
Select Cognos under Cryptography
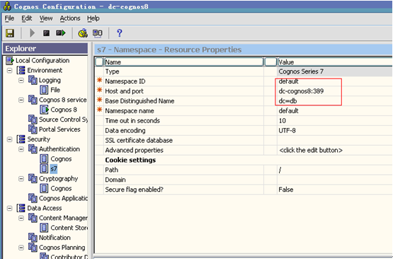[61, 188]
